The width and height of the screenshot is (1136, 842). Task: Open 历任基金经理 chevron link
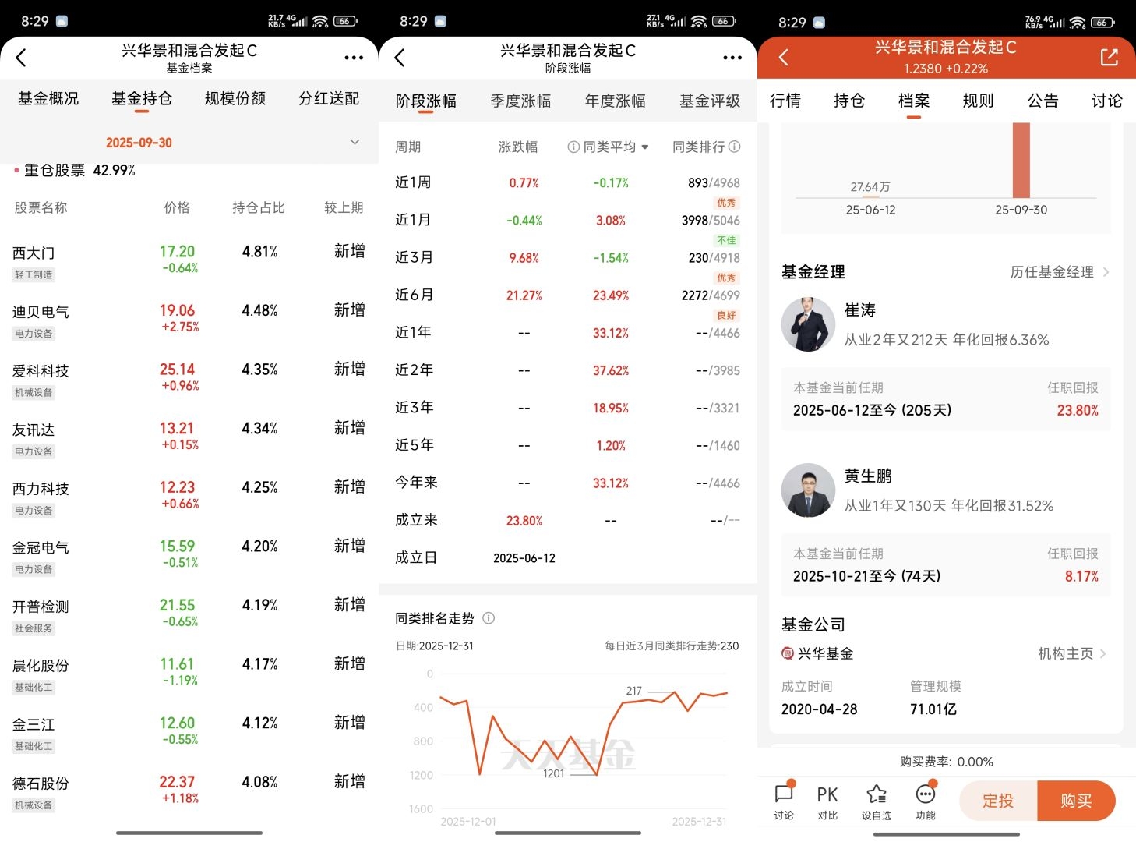1060,272
